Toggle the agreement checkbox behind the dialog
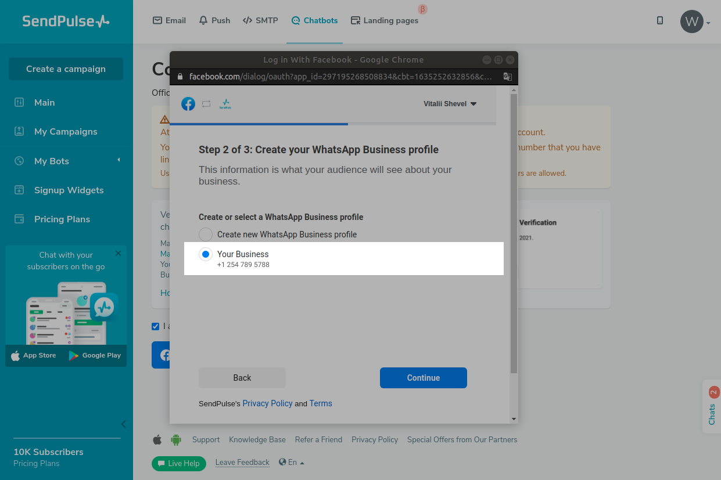The height and width of the screenshot is (480, 721). point(155,326)
